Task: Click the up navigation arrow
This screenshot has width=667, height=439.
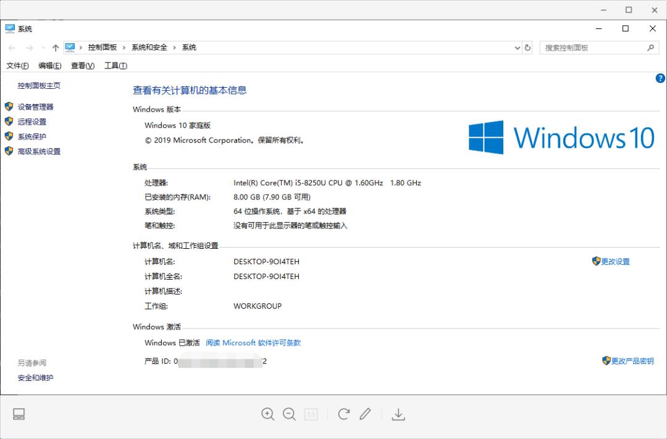Action: pos(55,48)
